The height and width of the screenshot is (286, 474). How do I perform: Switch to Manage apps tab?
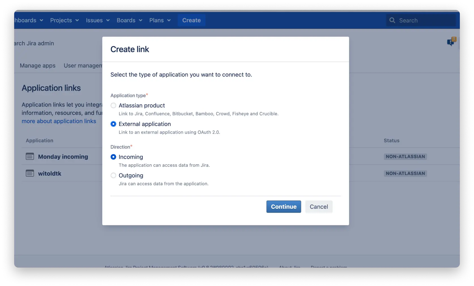(38, 66)
